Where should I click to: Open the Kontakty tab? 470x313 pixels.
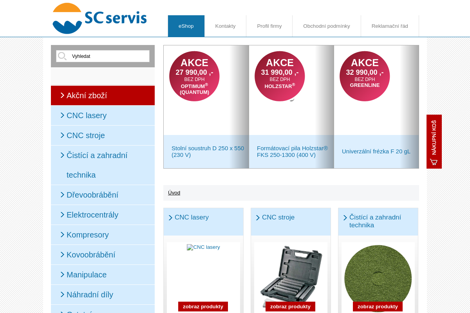[225, 26]
